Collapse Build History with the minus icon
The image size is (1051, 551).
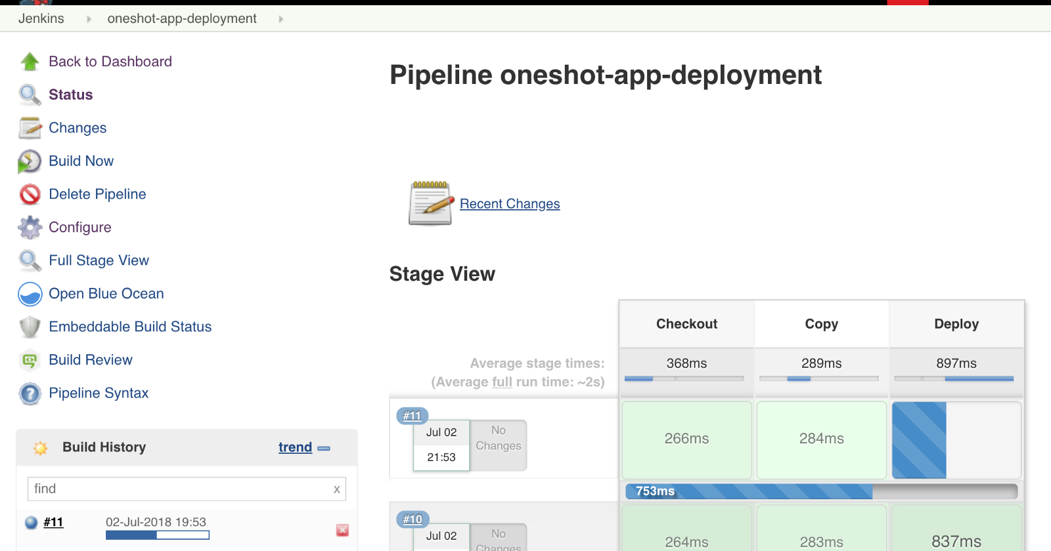click(x=324, y=448)
